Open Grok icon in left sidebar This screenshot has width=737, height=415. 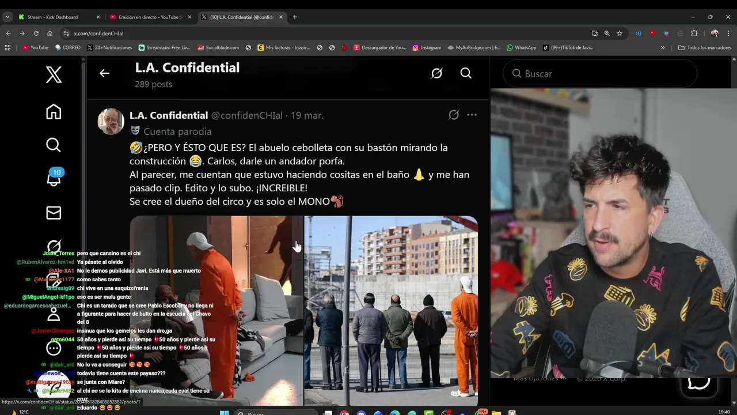pos(54,247)
